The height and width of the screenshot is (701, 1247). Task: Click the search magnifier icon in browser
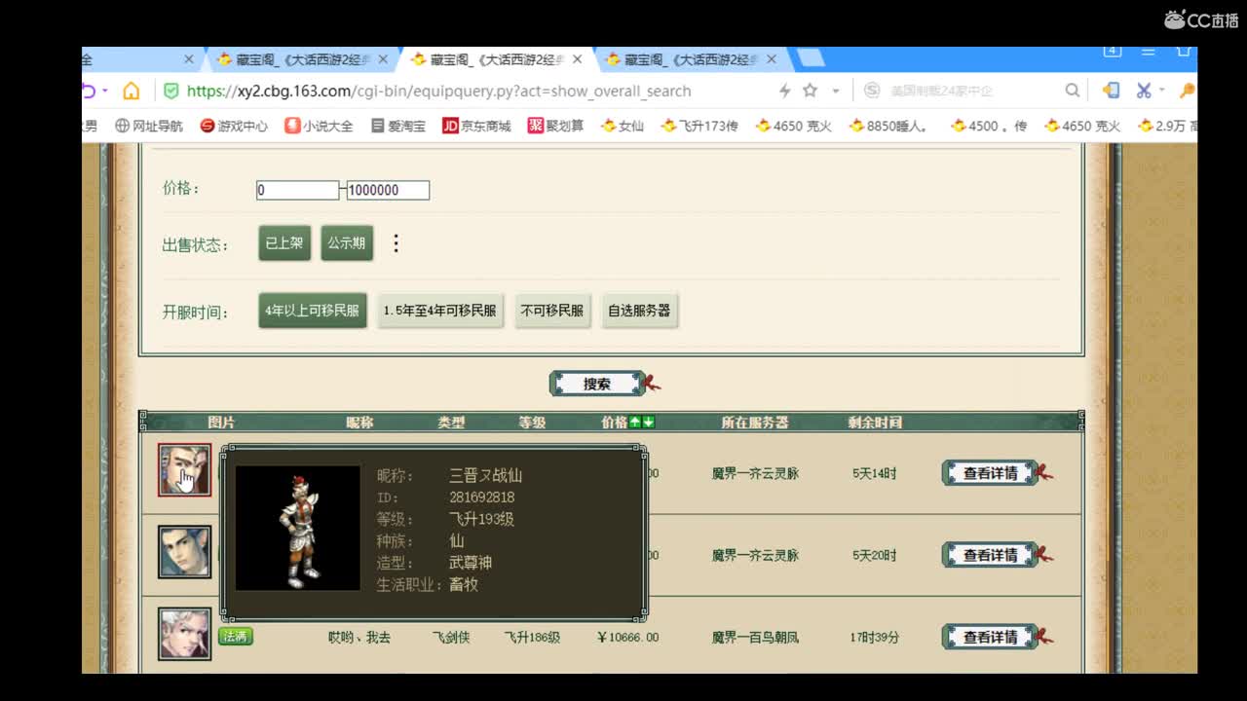(1072, 91)
